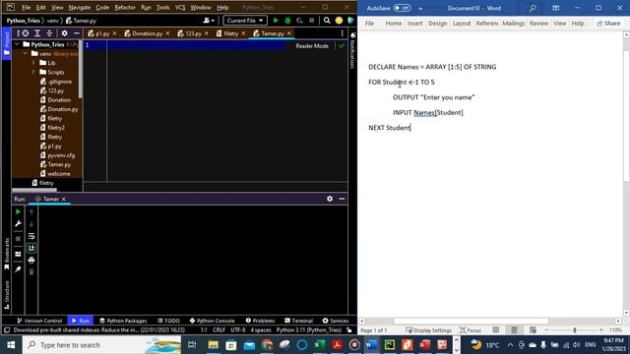Open Search Everywhere magnifier in PyCharm

point(327,21)
